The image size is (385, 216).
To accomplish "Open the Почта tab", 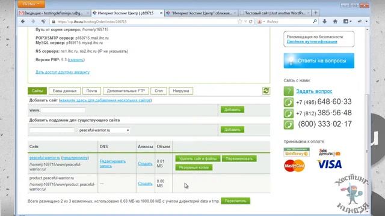I will pyautogui.click(x=91, y=91).
